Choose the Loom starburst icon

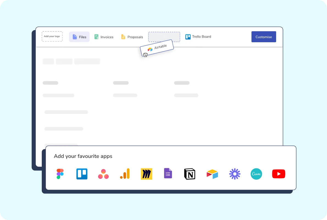(235, 174)
